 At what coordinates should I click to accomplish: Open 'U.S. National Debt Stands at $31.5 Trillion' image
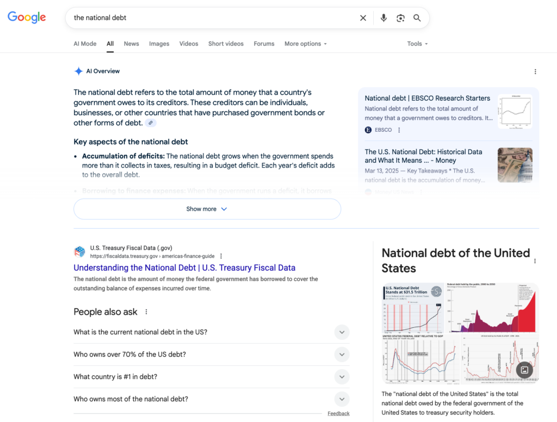pyautogui.click(x=413, y=308)
